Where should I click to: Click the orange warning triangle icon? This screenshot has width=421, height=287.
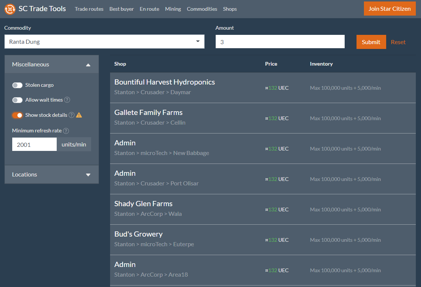coord(79,115)
